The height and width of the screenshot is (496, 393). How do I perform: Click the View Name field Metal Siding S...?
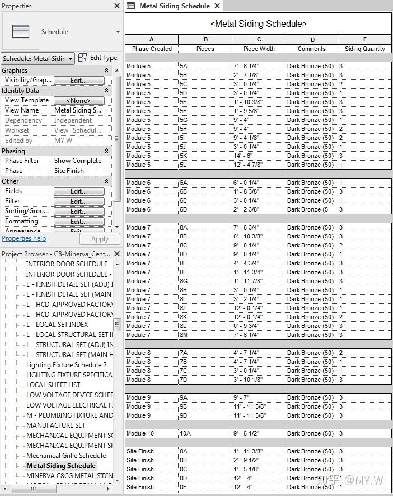tap(78, 110)
